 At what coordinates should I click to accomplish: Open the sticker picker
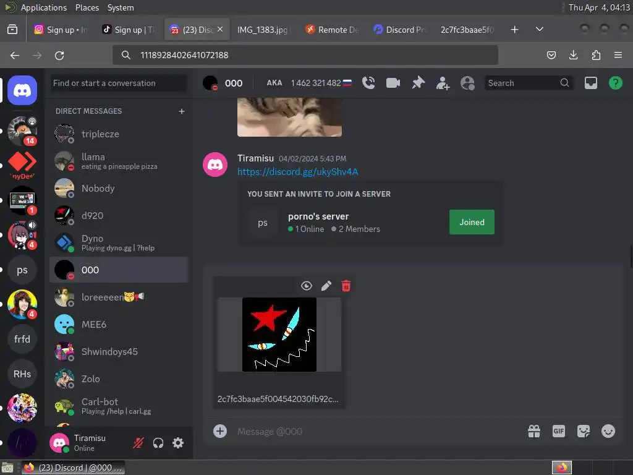coord(584,431)
